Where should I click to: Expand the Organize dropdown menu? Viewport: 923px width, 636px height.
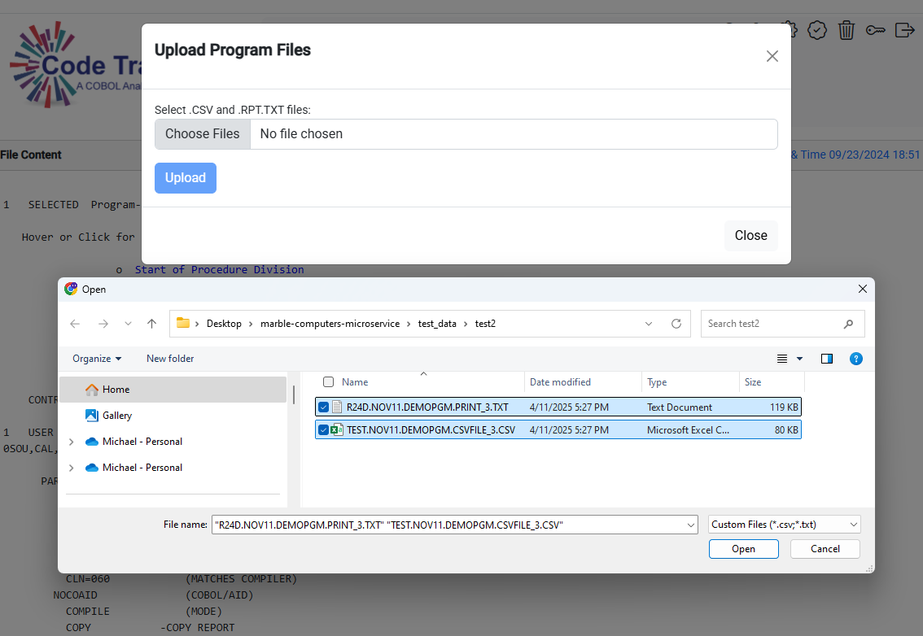click(x=97, y=359)
